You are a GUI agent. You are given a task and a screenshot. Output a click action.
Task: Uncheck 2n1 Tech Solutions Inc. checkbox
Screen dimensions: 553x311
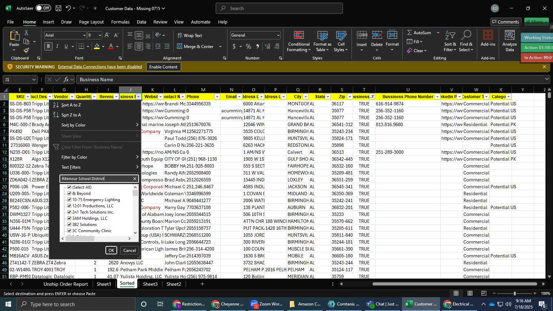tap(69, 212)
